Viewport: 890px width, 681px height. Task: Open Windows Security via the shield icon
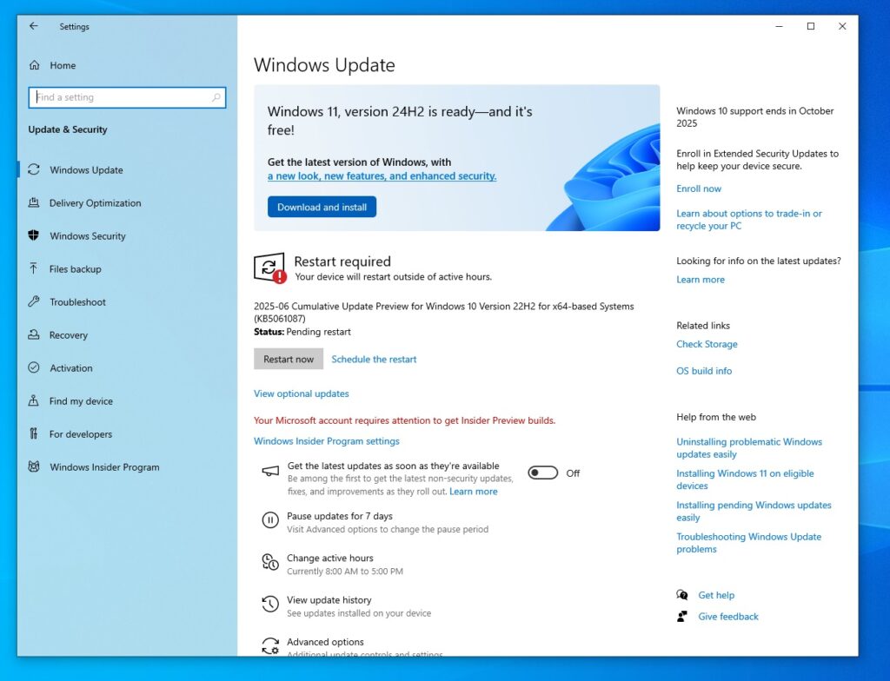click(35, 235)
